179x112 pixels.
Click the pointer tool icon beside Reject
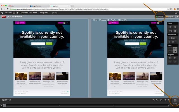[177, 17]
